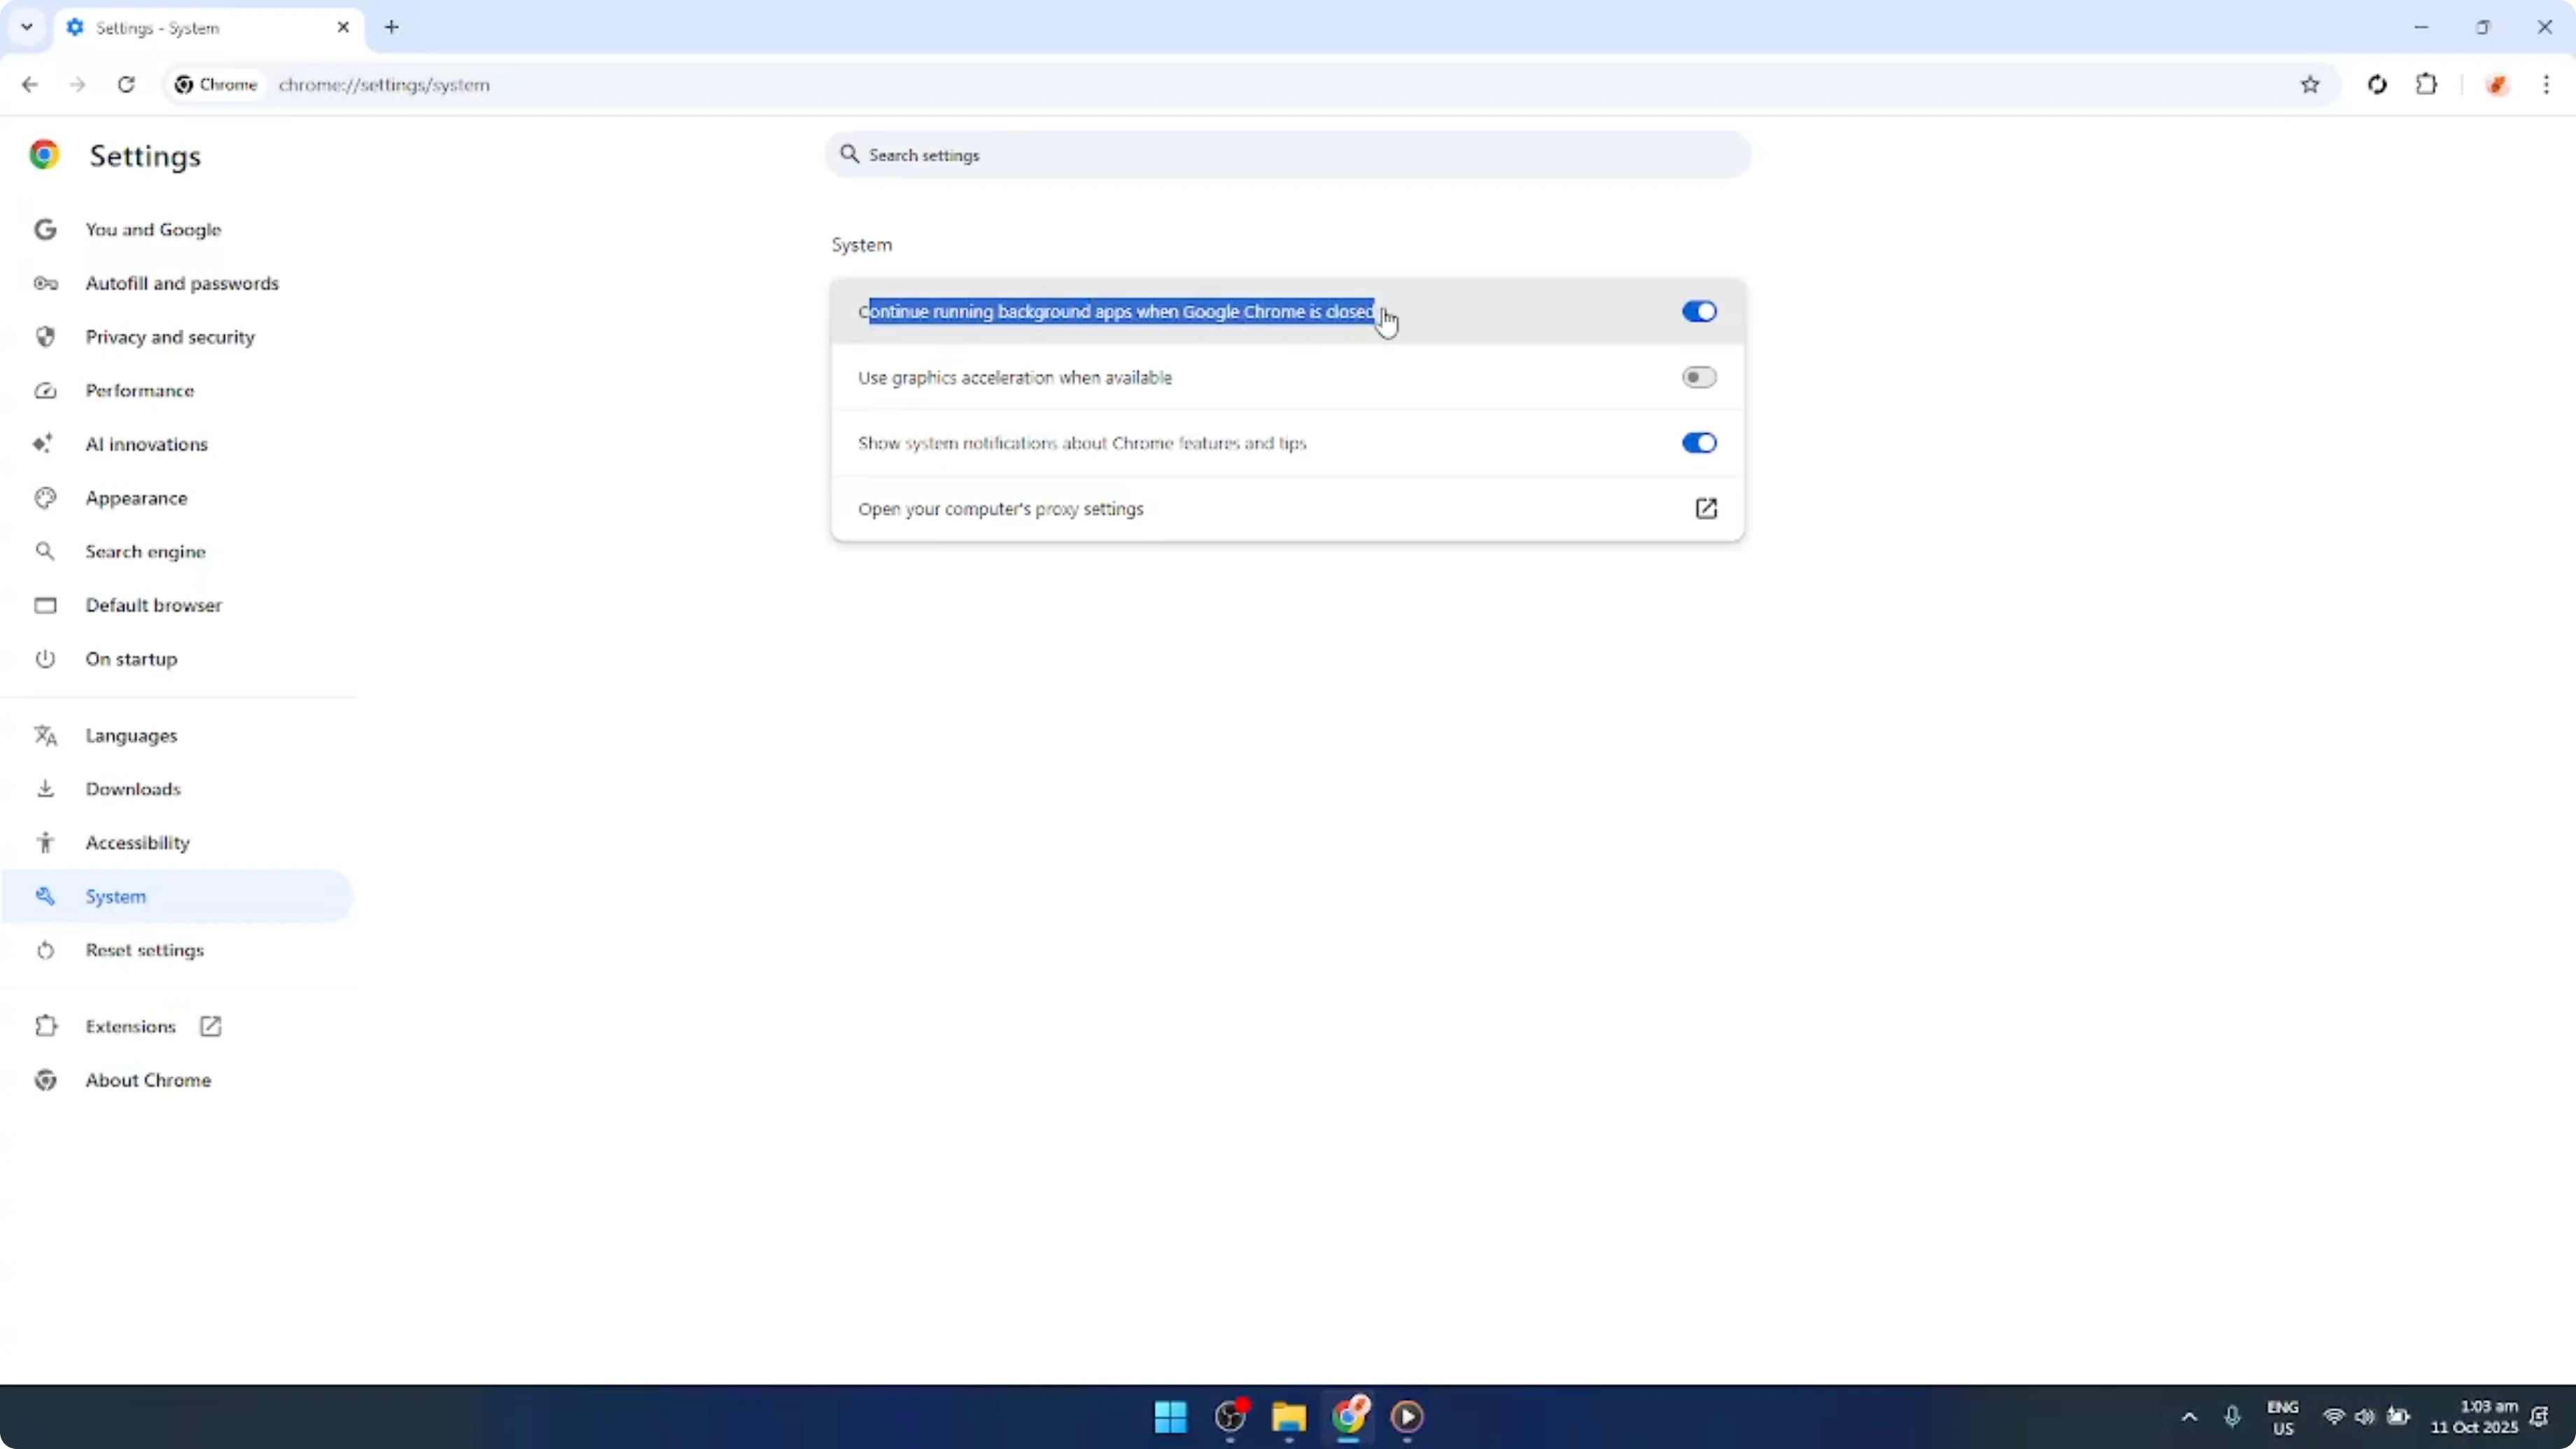Select the Privacy and security shield icon
Screen dimensions: 2576x1449
tap(45, 337)
